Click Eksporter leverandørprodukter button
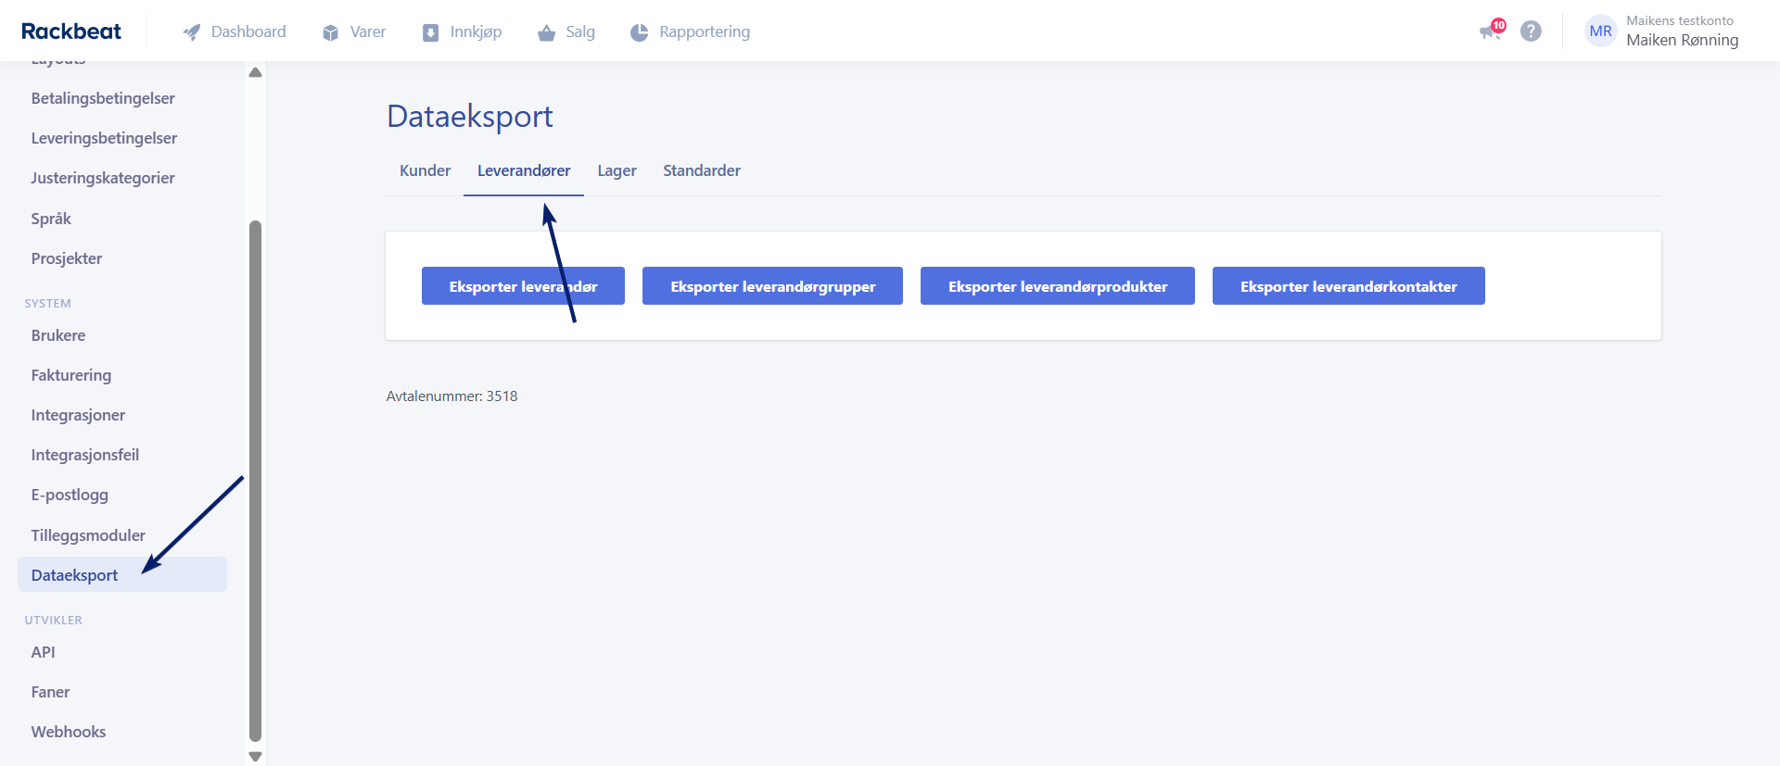Screen dimensions: 1780x766 click(1058, 286)
